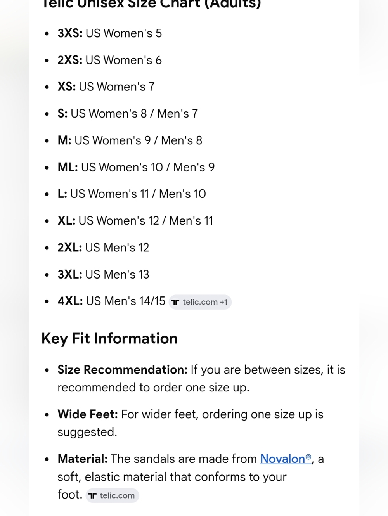
Task: Open the telic.com source chip after 'foot.'
Action: coord(113,495)
